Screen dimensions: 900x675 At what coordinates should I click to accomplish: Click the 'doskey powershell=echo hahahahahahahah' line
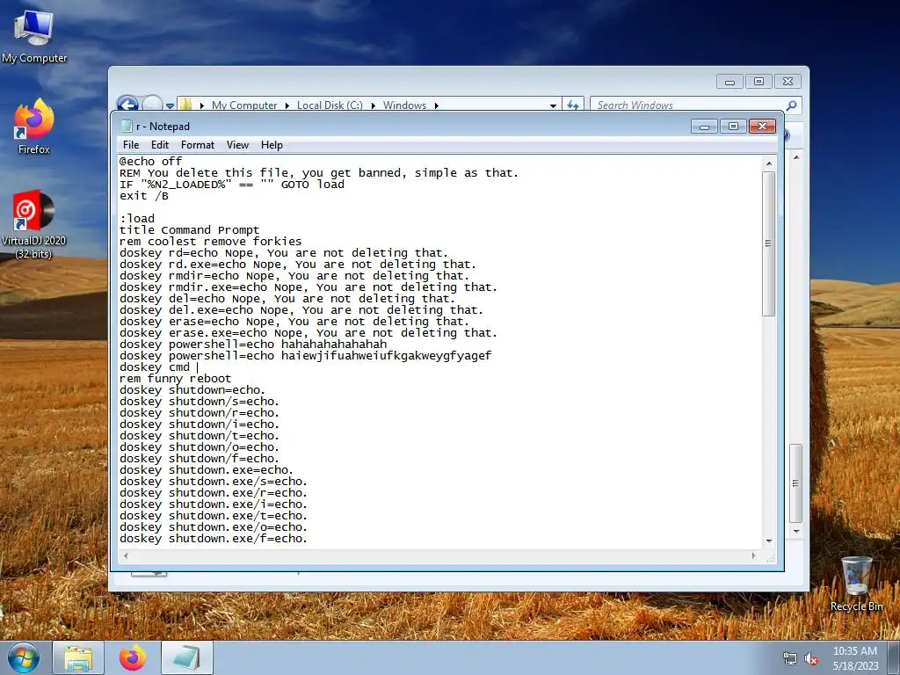[253, 345]
